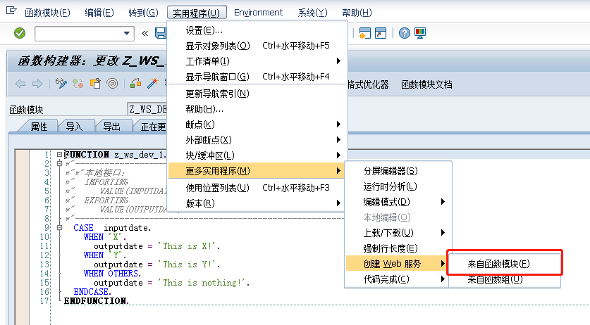Select 显示对象列表(O) menu item
590x325 pixels.
click(257, 46)
